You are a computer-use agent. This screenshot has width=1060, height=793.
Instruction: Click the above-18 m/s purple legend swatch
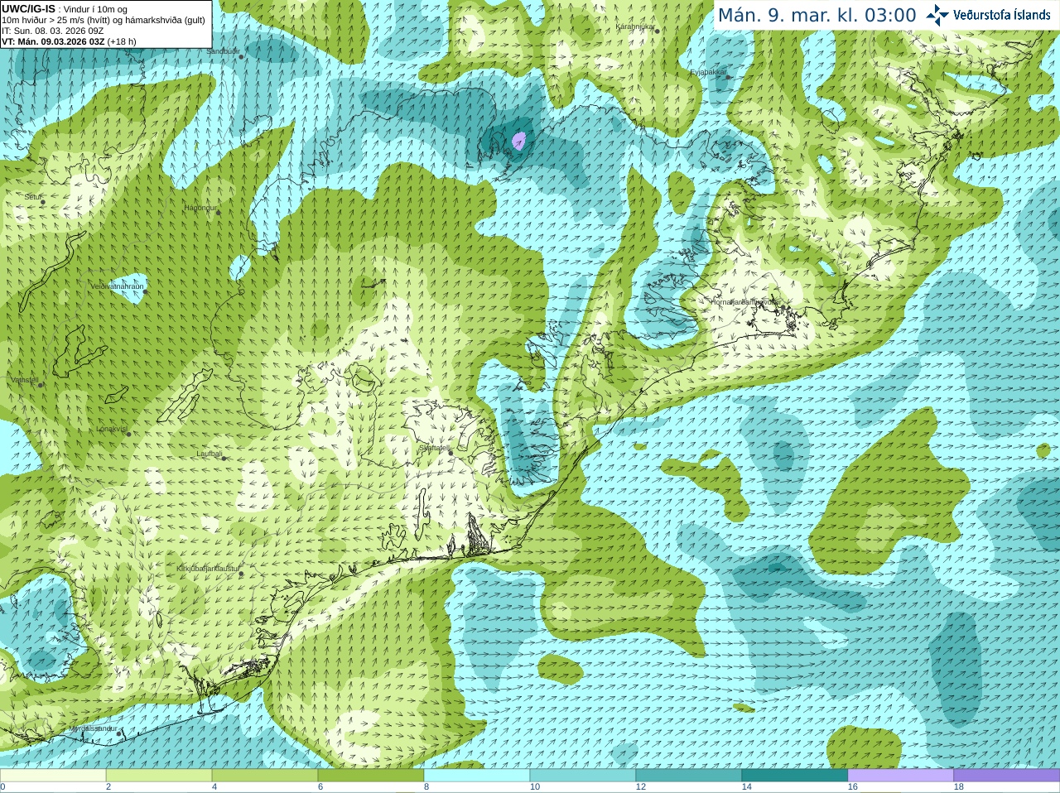(1007, 776)
